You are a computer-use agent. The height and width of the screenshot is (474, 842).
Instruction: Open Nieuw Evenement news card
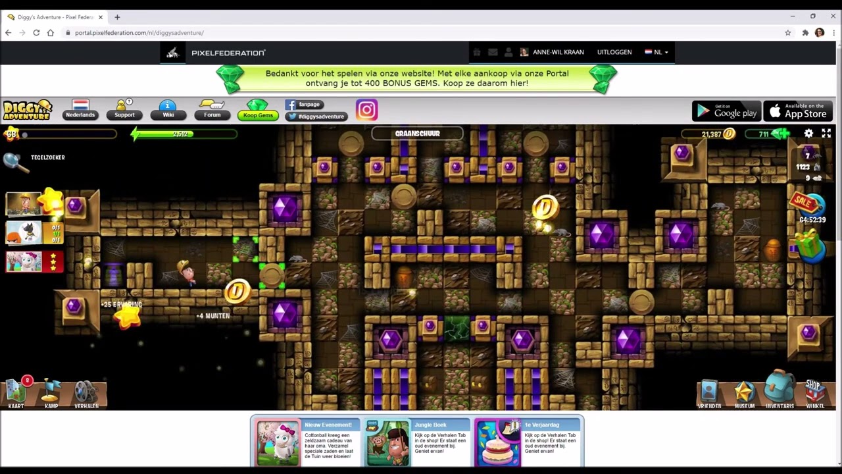click(x=308, y=442)
